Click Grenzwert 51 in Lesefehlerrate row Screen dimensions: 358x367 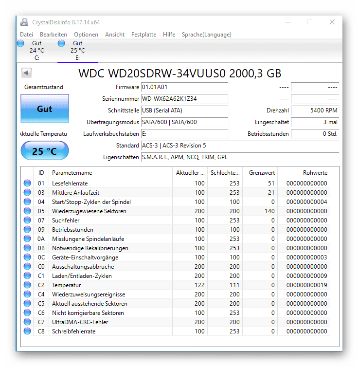(271, 183)
